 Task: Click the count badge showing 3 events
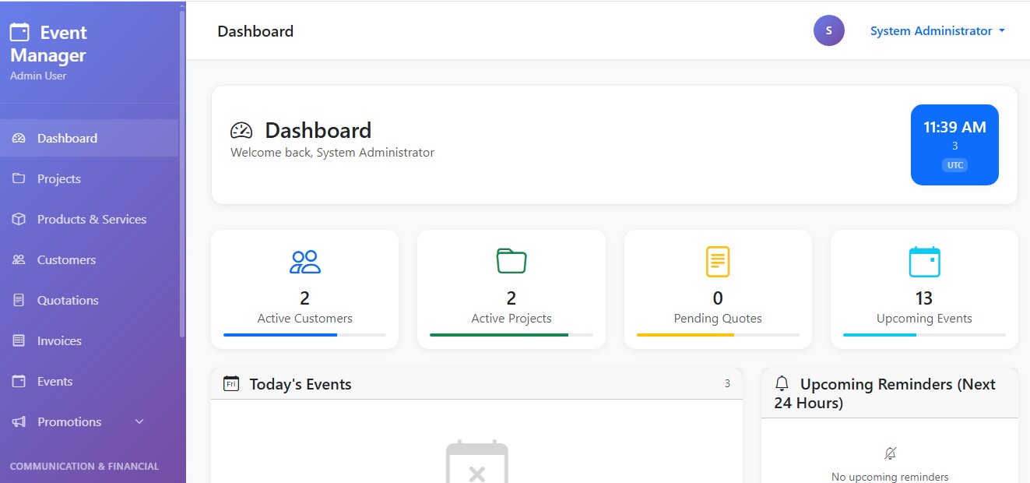point(726,383)
